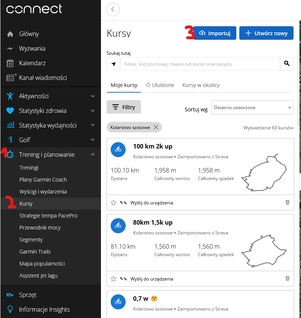Open the Kursy w okolicy tab

point(201,85)
